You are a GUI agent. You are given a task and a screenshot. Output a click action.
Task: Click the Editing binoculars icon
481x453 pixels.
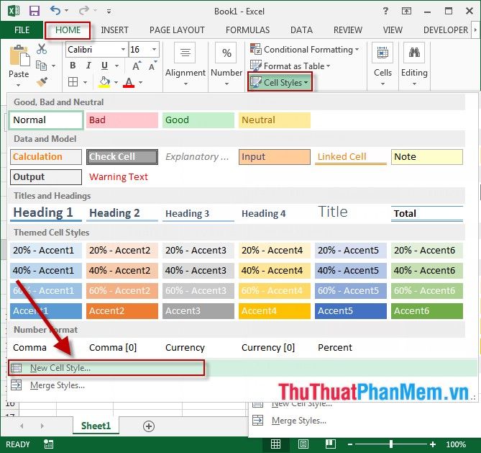[x=414, y=53]
